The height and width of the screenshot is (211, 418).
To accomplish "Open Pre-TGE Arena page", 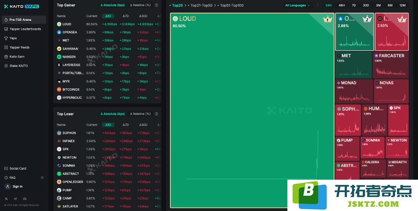I will tap(24, 20).
